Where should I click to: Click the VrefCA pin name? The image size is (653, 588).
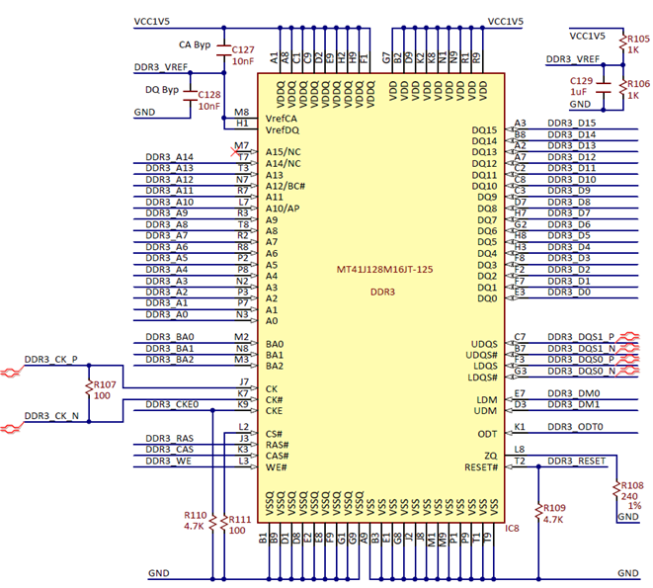(x=282, y=119)
